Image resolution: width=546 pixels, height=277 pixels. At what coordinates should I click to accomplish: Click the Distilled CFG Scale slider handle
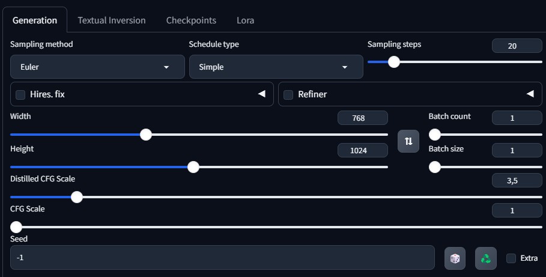[77, 197]
